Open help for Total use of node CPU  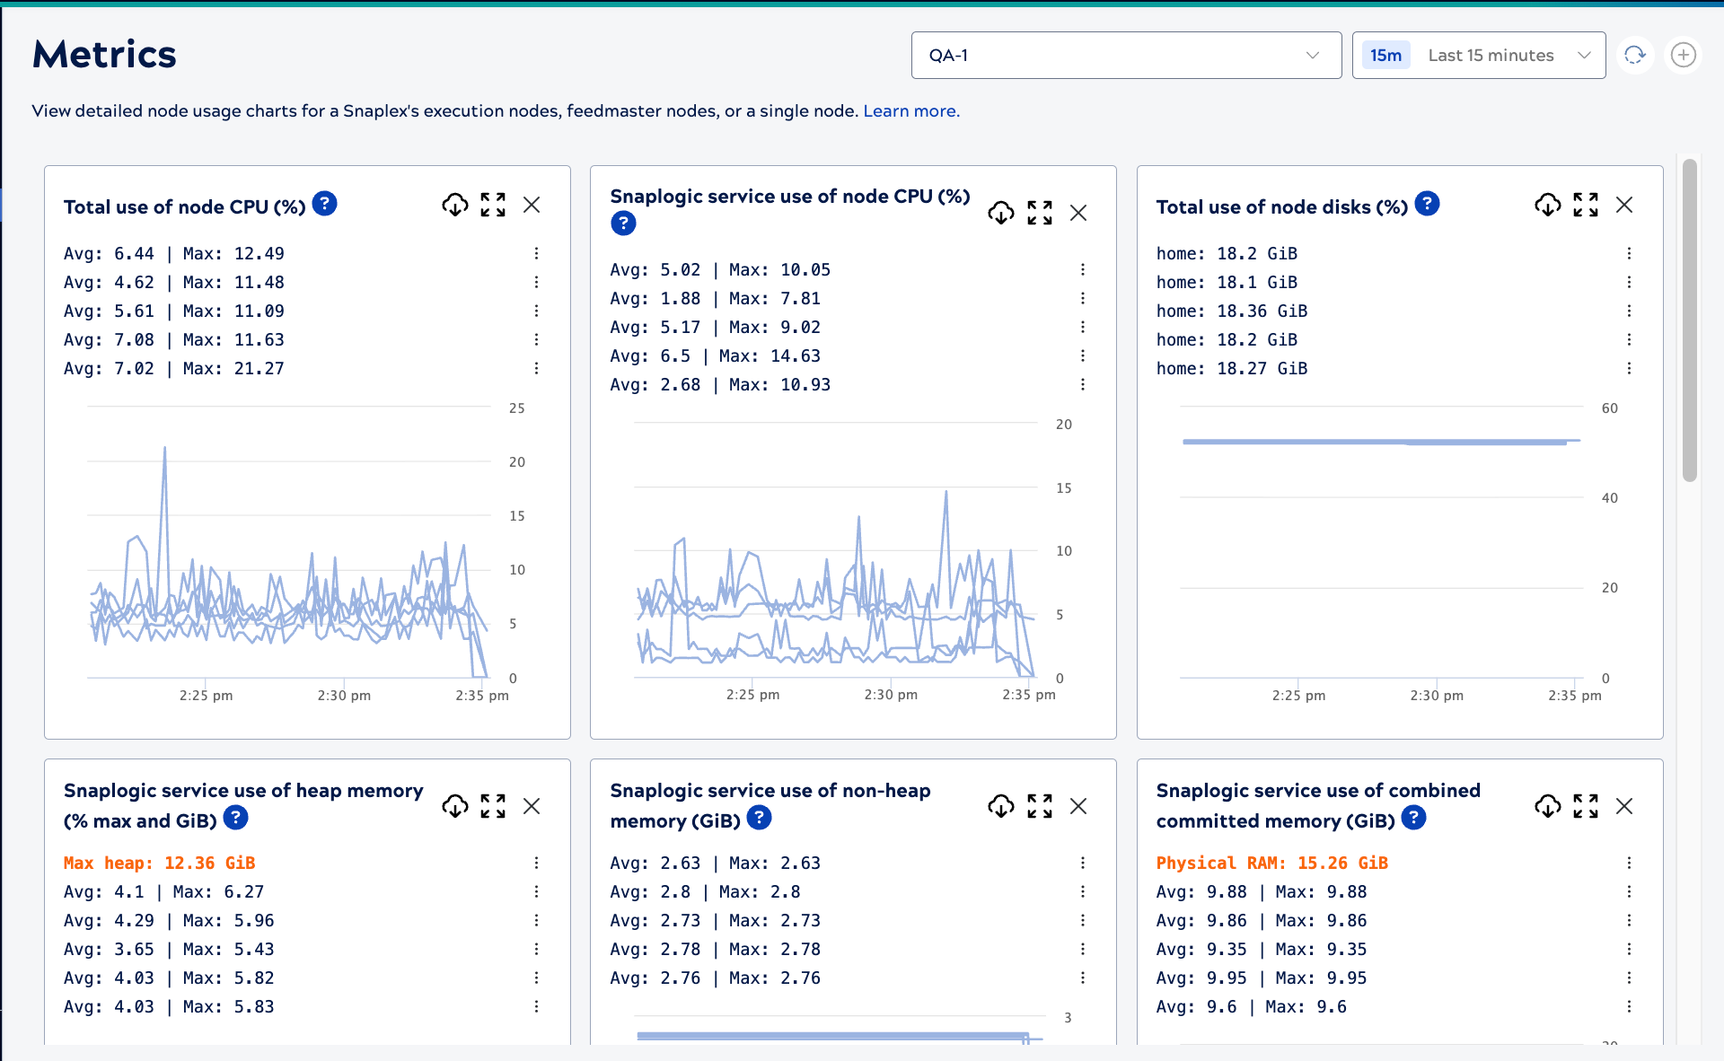pyautogui.click(x=325, y=204)
